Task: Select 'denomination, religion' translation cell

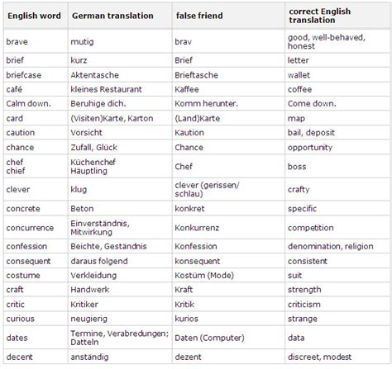Action: (x=330, y=246)
